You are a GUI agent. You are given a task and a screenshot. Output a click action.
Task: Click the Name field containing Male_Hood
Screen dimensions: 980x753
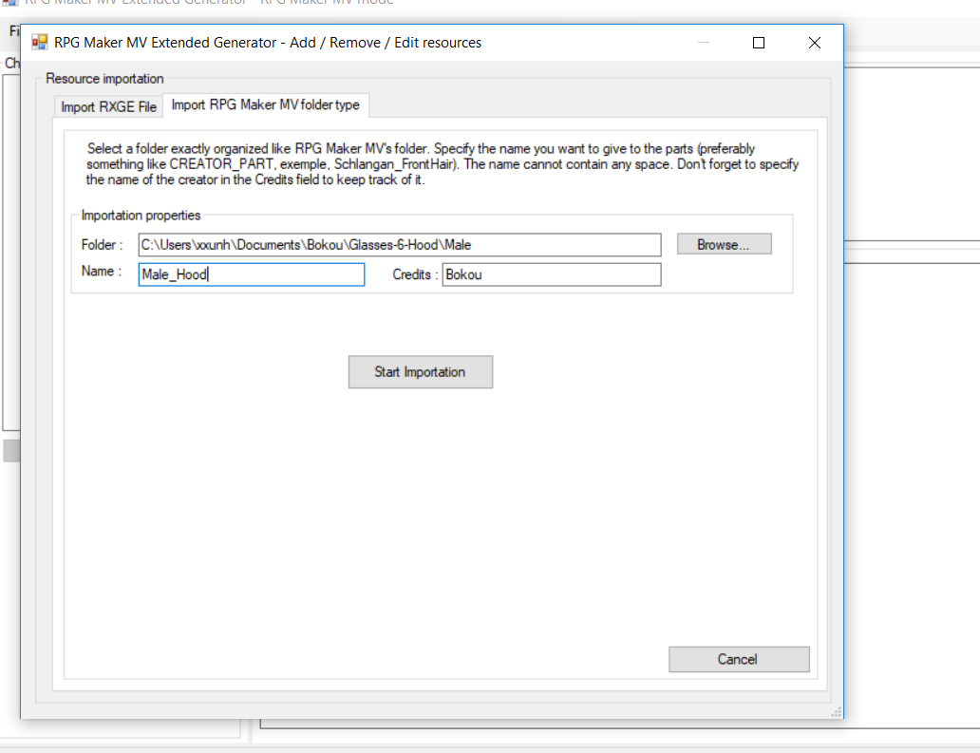[x=252, y=274]
